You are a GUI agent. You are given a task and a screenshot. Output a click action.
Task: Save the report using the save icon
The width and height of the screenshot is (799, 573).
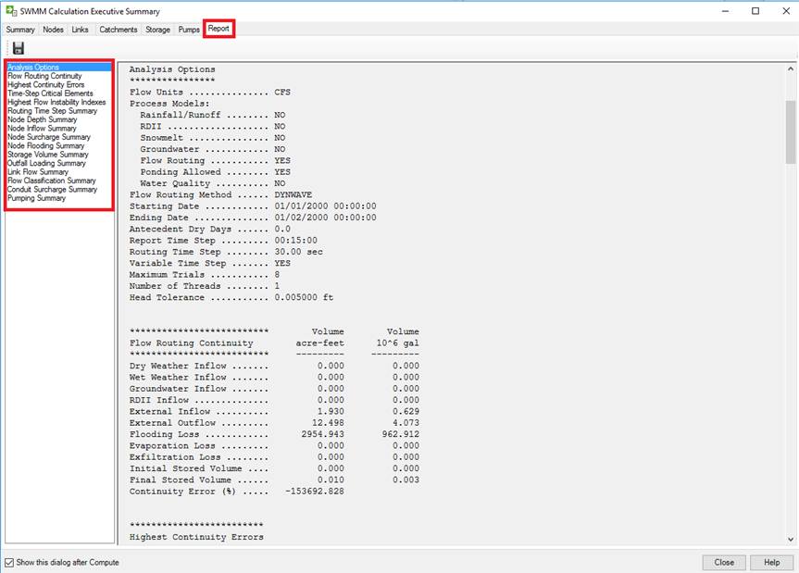17,47
